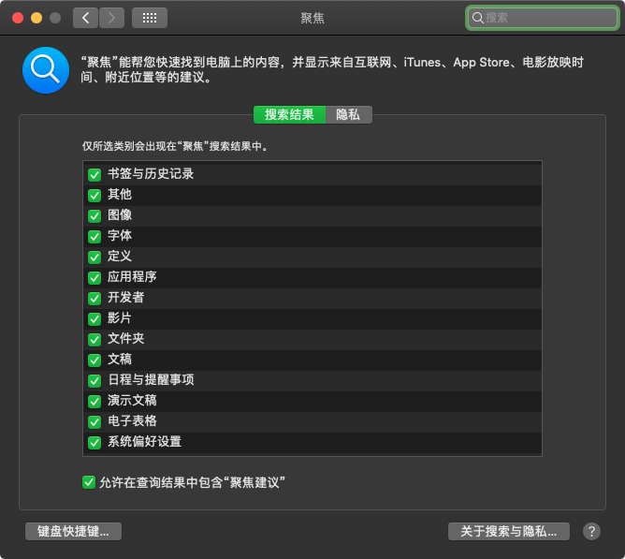The width and height of the screenshot is (625, 559).
Task: Select the 应用程序 row label
Action: point(132,276)
